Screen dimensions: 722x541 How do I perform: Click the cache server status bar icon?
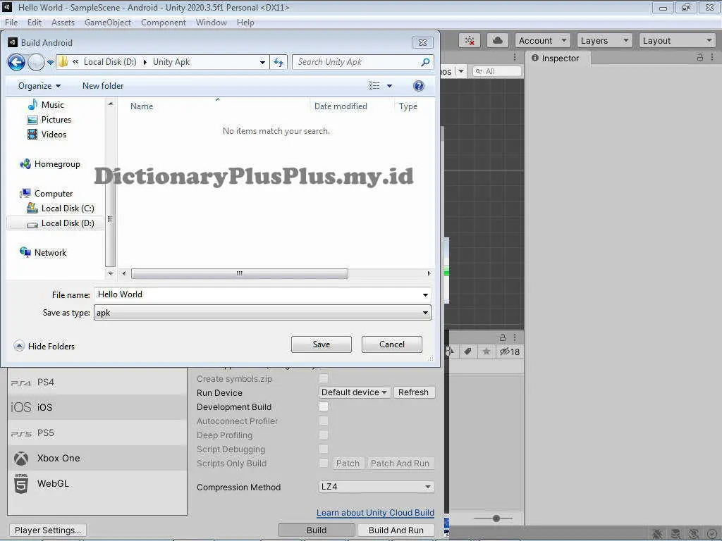675,534
